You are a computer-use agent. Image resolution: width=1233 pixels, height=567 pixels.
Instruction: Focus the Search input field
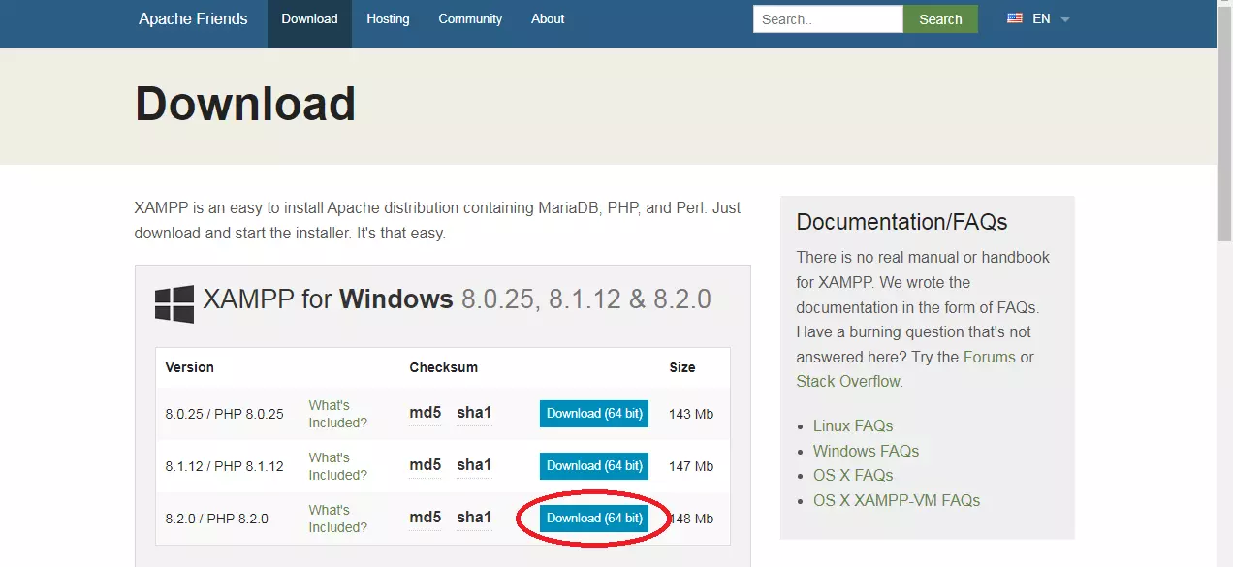(828, 19)
